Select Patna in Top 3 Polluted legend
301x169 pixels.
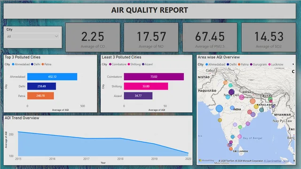[x=47, y=64]
